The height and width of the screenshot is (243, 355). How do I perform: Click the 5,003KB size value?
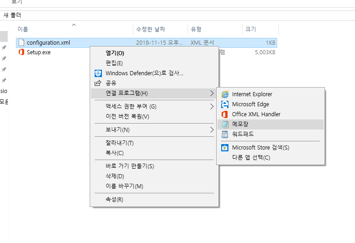[265, 52]
